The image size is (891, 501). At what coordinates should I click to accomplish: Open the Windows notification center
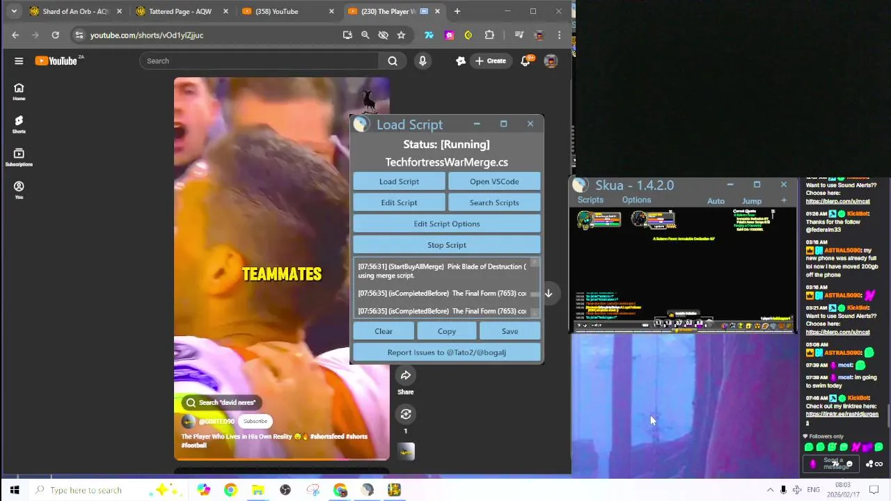[x=876, y=490]
